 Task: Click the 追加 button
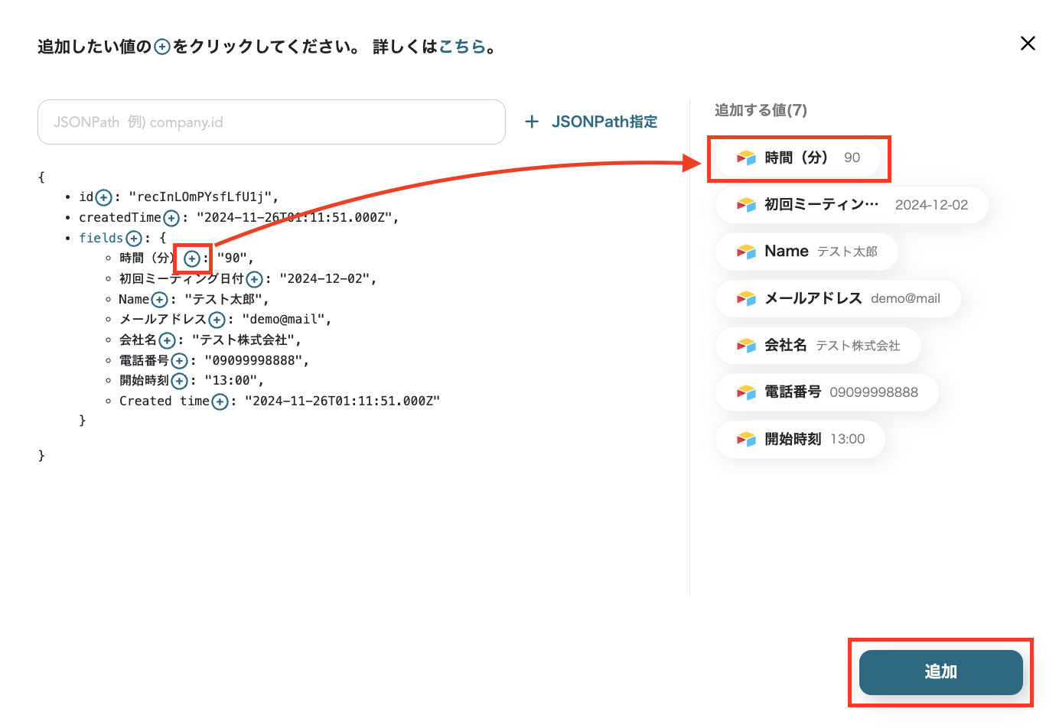[x=940, y=672]
